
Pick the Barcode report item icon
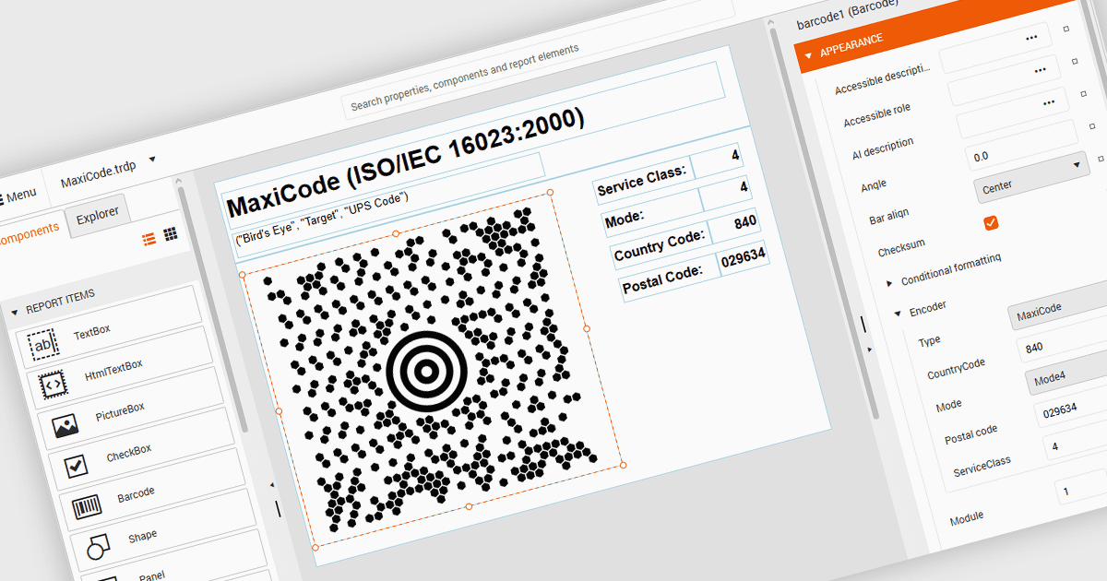pos(87,506)
